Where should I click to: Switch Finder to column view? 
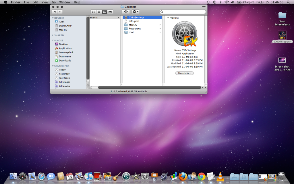(105, 11)
